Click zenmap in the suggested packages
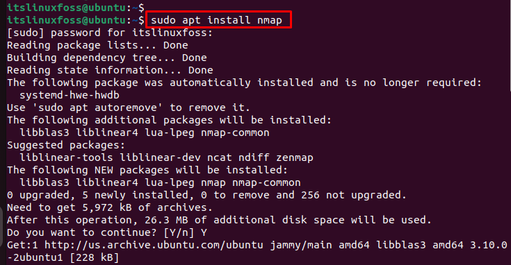The image size is (511, 265). [295, 157]
